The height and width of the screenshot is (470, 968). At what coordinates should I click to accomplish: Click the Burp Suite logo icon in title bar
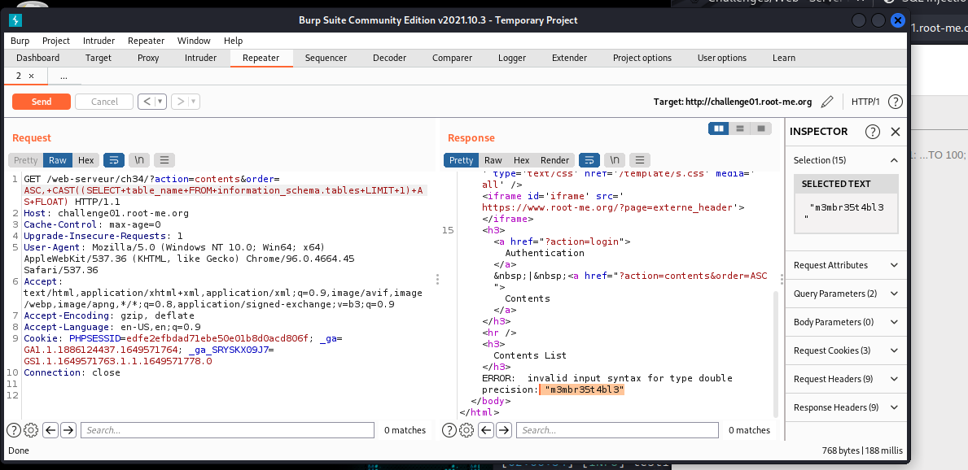15,20
